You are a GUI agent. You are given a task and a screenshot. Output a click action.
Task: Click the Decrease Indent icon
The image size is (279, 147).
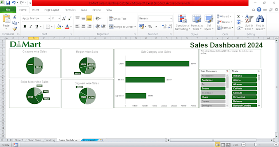point(98,27)
